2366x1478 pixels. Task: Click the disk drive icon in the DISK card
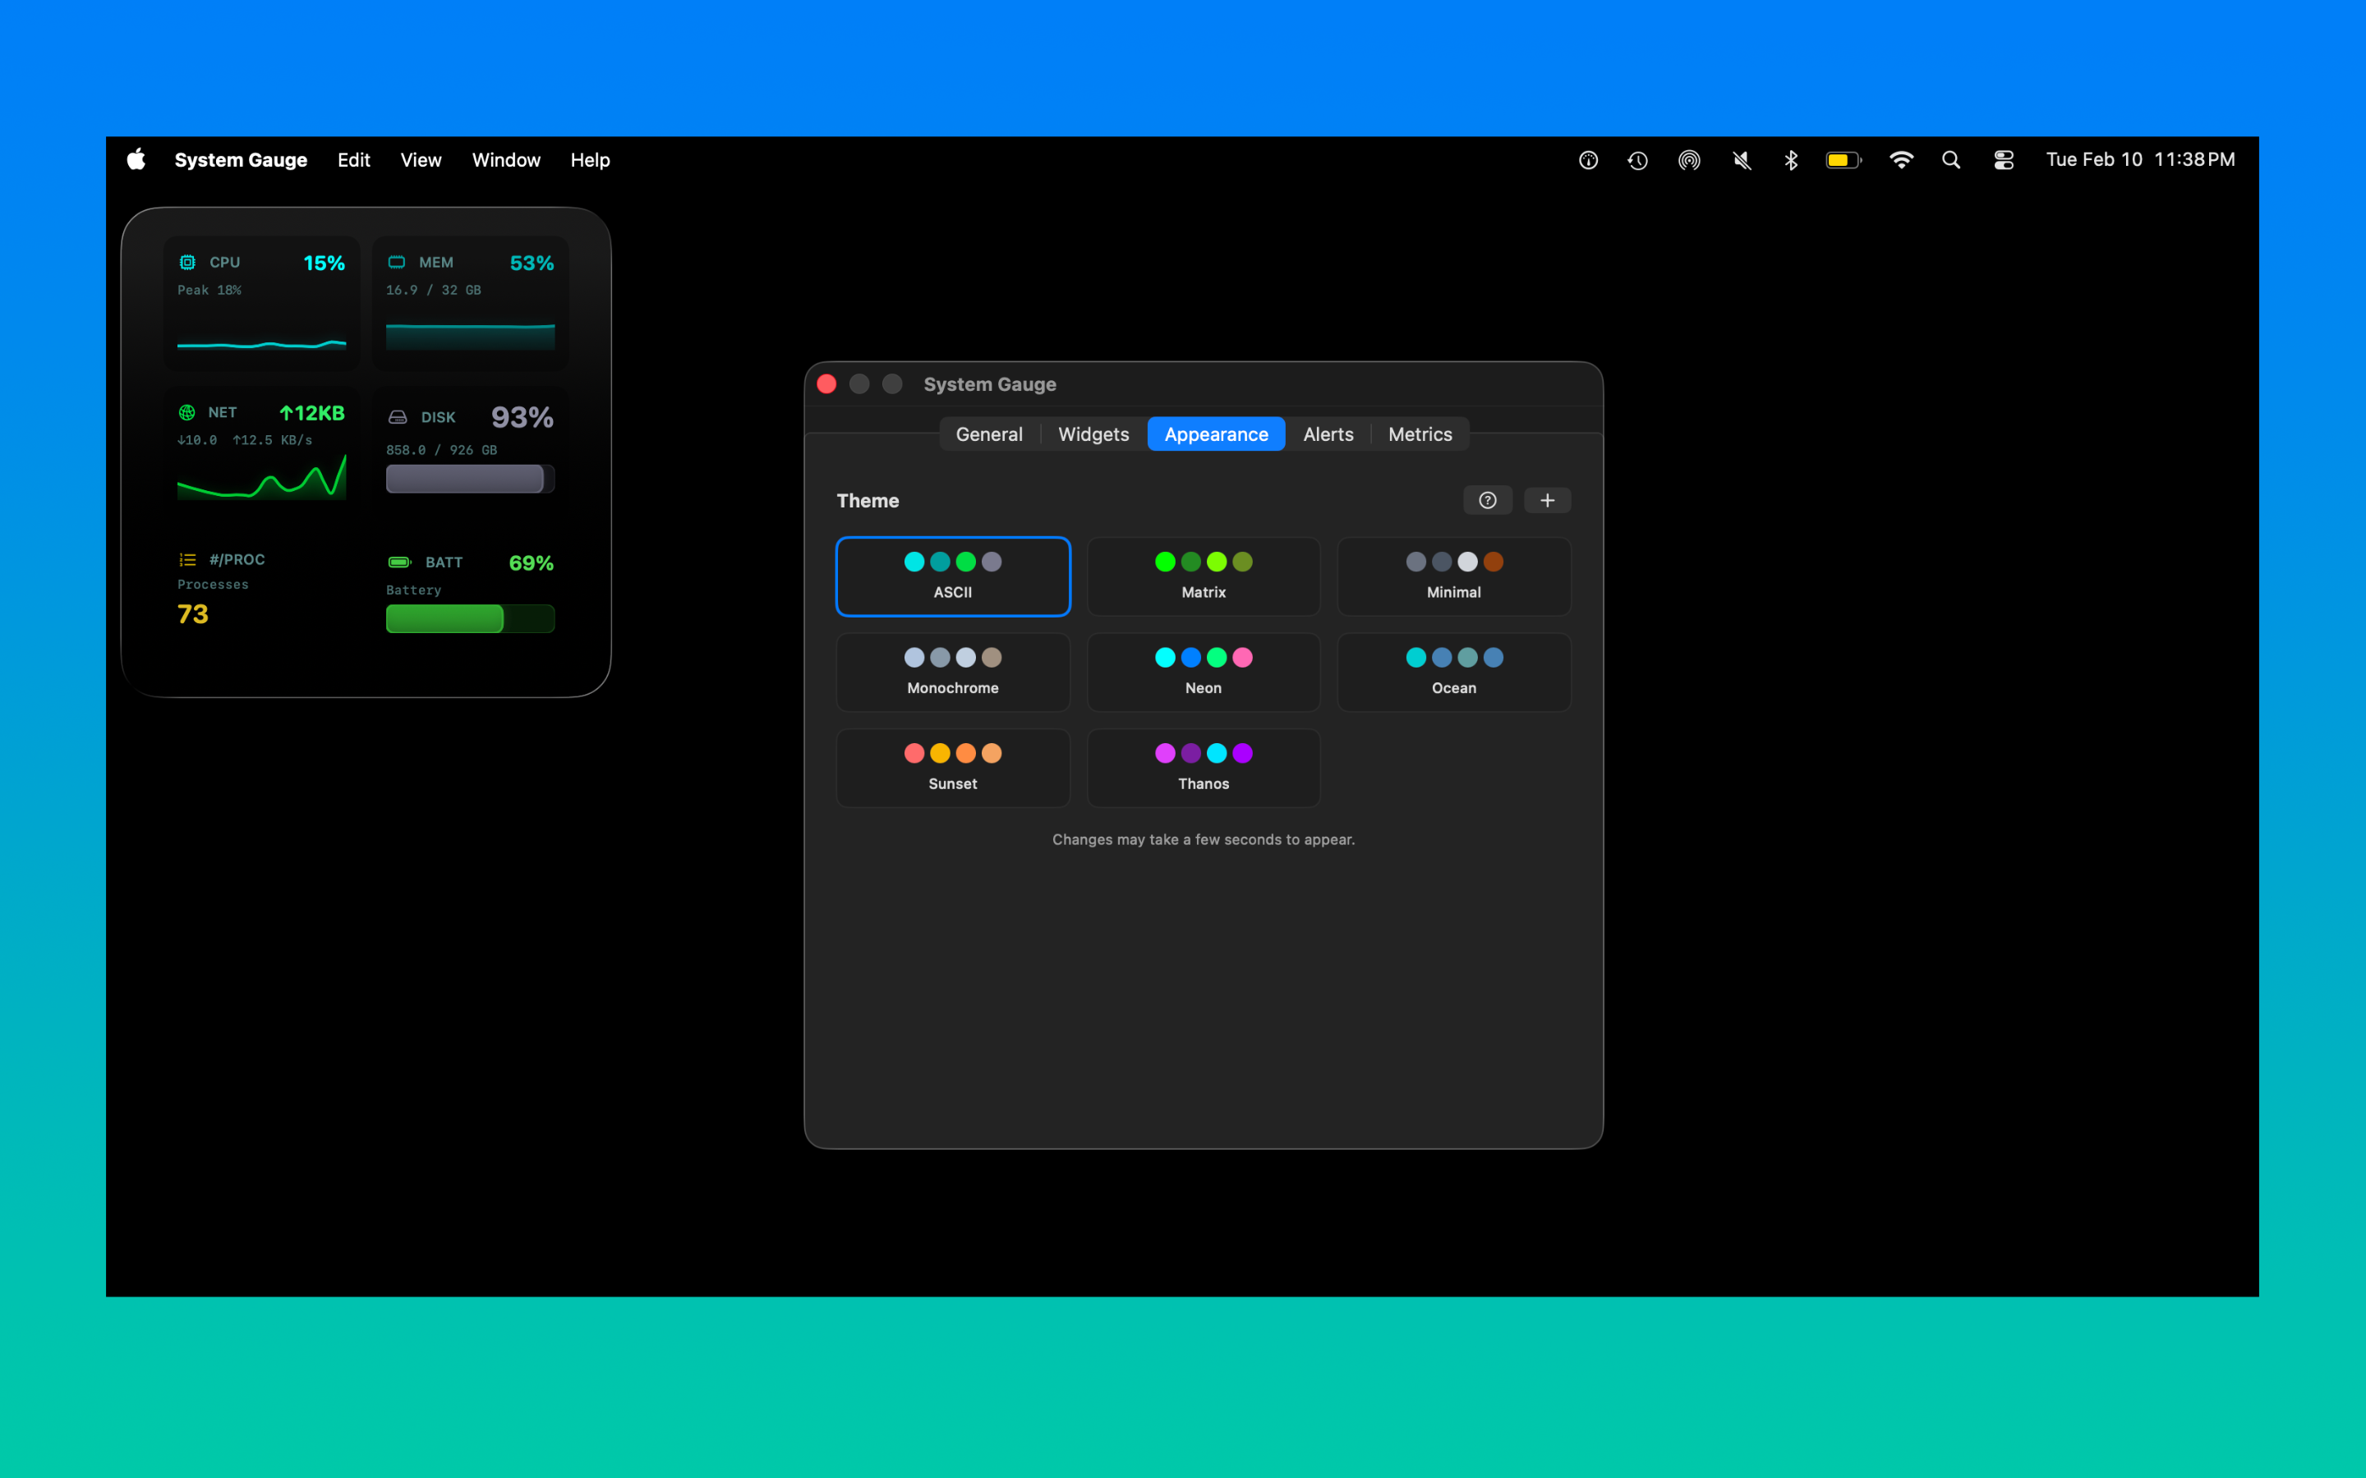click(x=398, y=416)
